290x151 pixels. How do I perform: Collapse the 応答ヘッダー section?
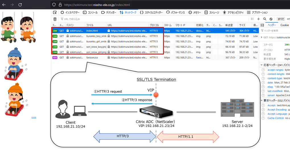[262, 65]
